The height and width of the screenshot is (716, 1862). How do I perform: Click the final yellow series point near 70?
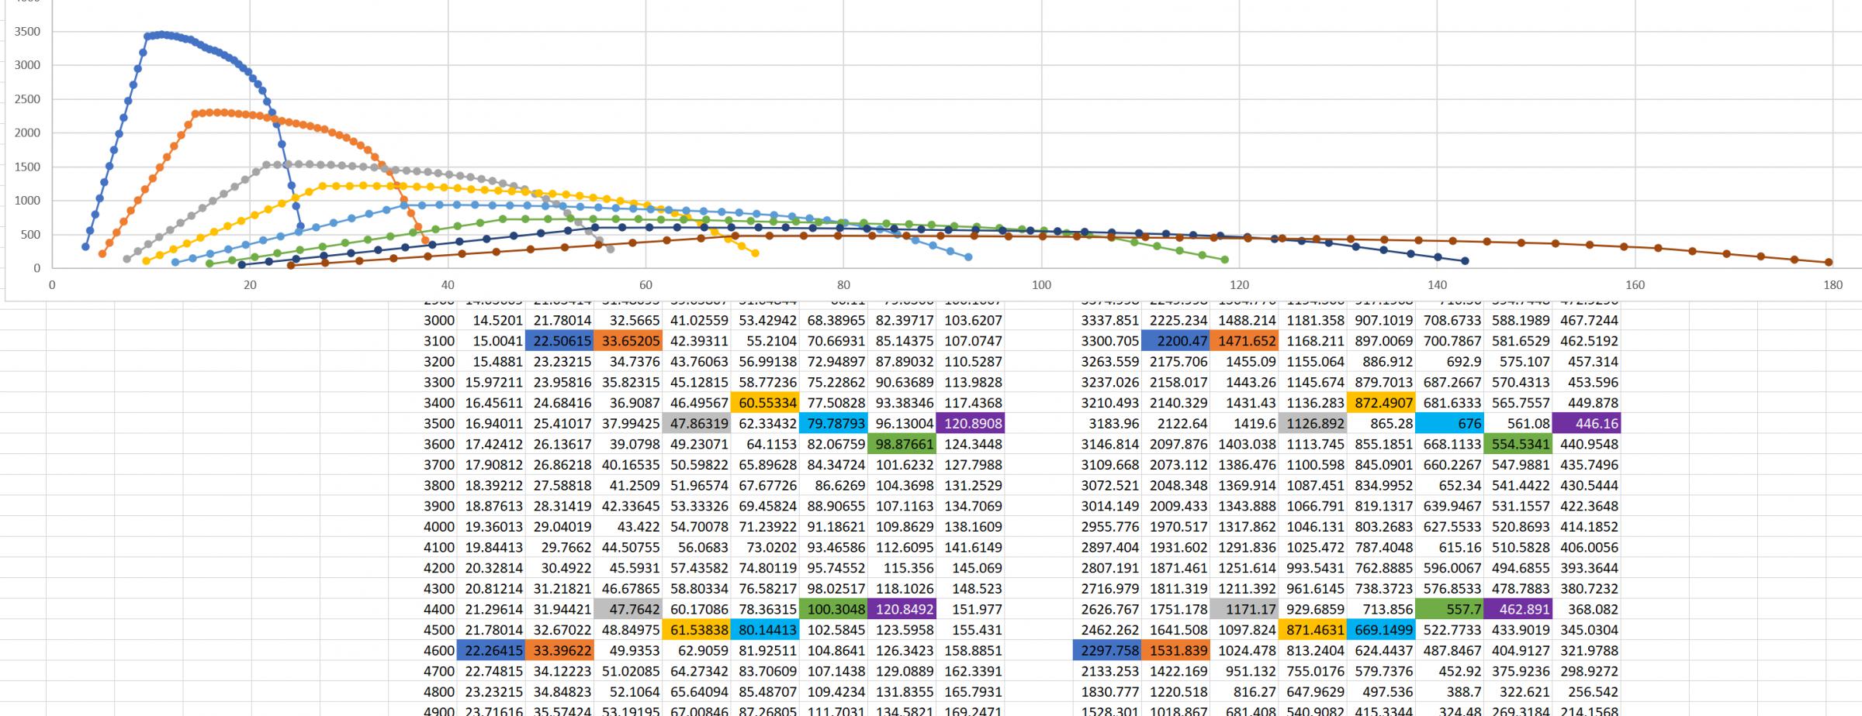click(x=755, y=253)
